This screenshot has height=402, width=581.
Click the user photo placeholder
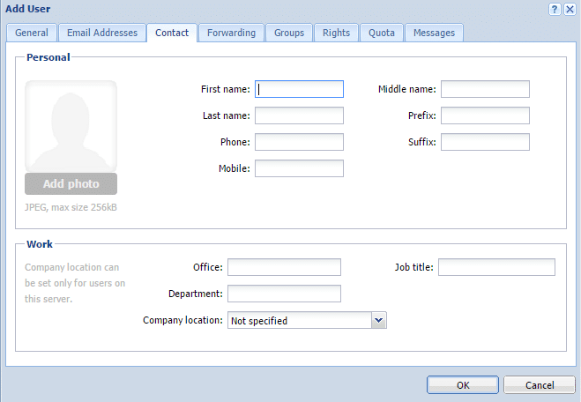click(71, 127)
